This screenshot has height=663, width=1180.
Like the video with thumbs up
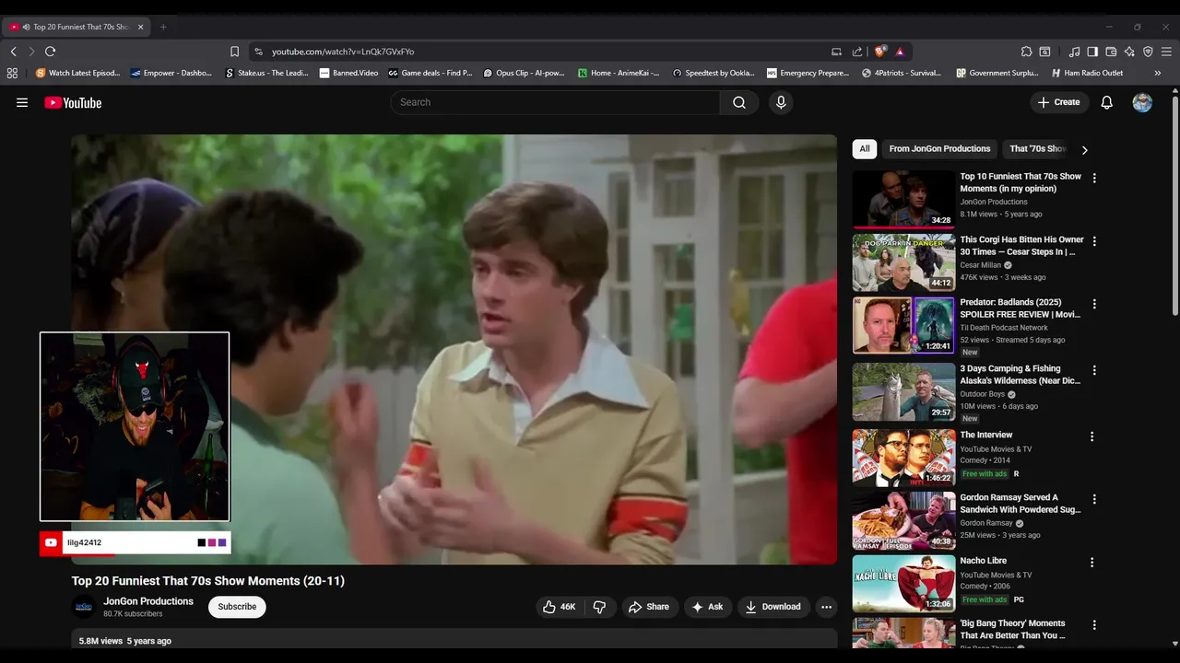560,607
